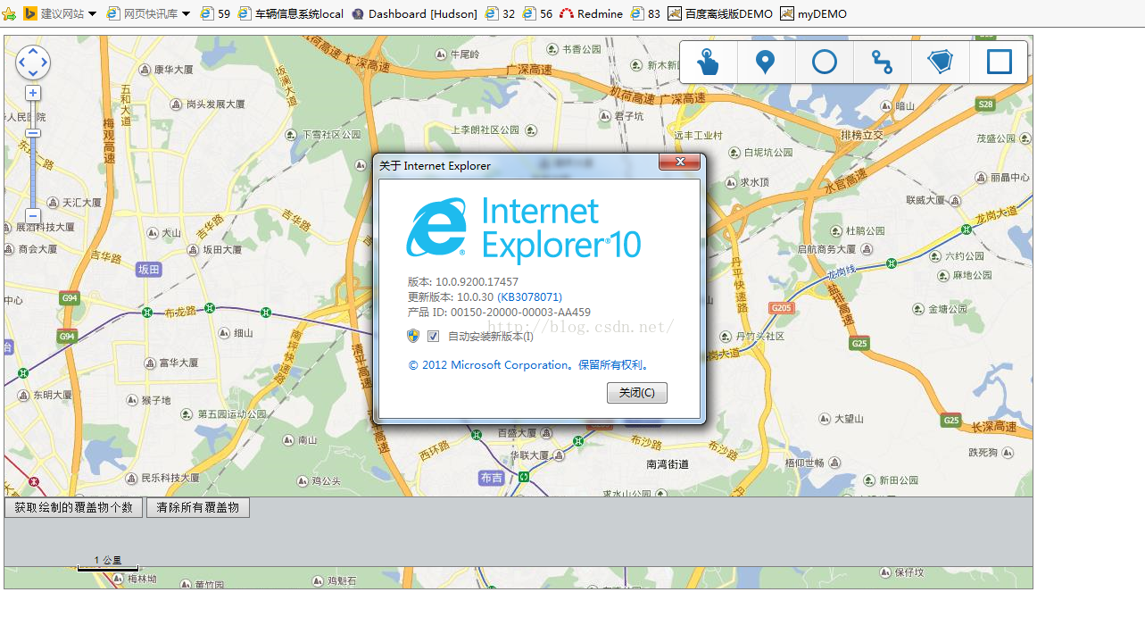Click the 康华大厦 map label
Viewport: 1145px width, 634px height.
[x=173, y=69]
